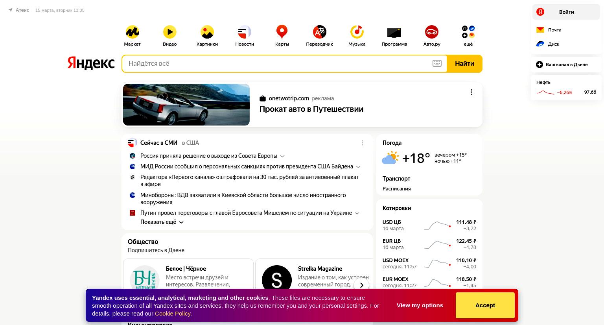604x325 pixels.
Task: Open the Котировки heading link
Action: click(397, 208)
